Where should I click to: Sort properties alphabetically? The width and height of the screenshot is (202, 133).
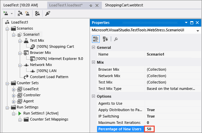[105, 39]
